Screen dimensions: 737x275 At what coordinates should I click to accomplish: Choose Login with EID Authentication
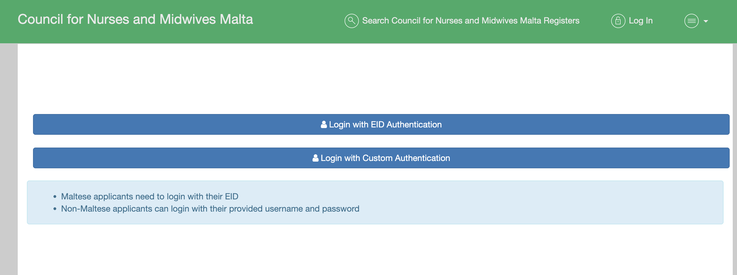click(x=381, y=124)
